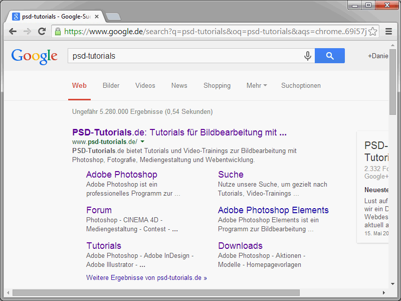Click Weitere Ergebnisse von psd-tutorials.de
Screen dimensions: 401x301
[146, 278]
